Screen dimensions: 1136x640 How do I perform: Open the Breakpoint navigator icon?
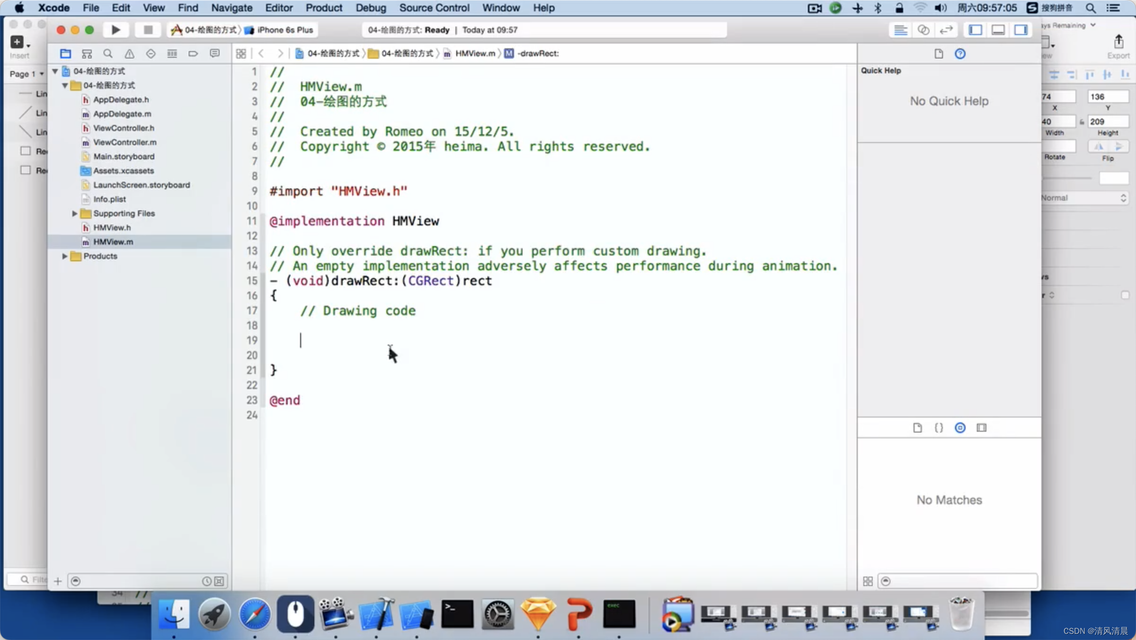pos(193,53)
